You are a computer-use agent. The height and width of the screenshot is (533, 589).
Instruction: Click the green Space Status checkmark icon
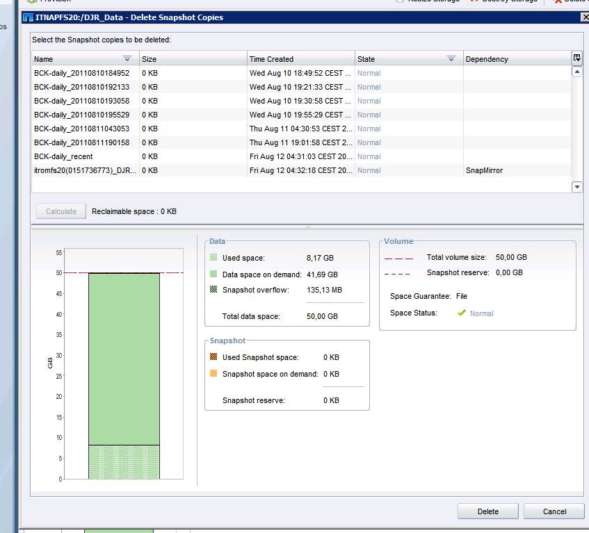click(461, 313)
